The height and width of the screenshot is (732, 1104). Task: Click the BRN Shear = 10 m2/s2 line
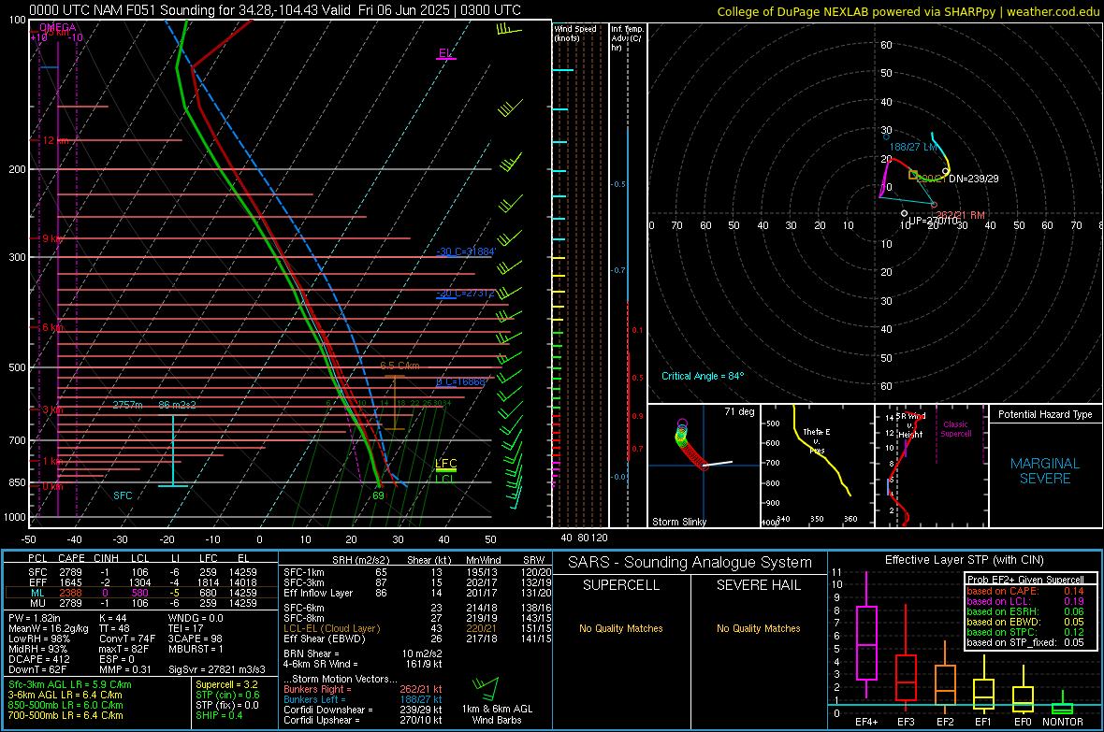(x=363, y=653)
